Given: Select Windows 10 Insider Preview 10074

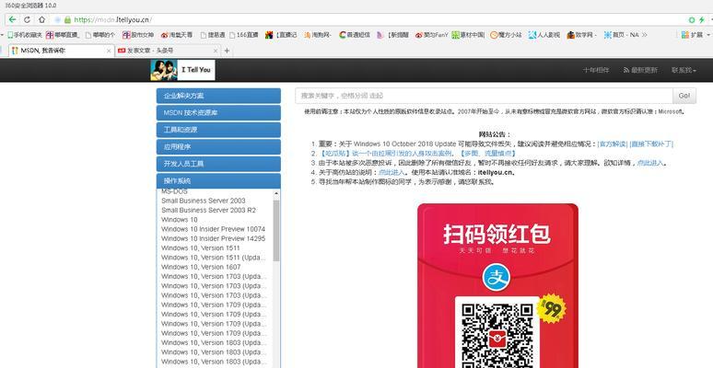Looking at the screenshot, I should pos(214,229).
